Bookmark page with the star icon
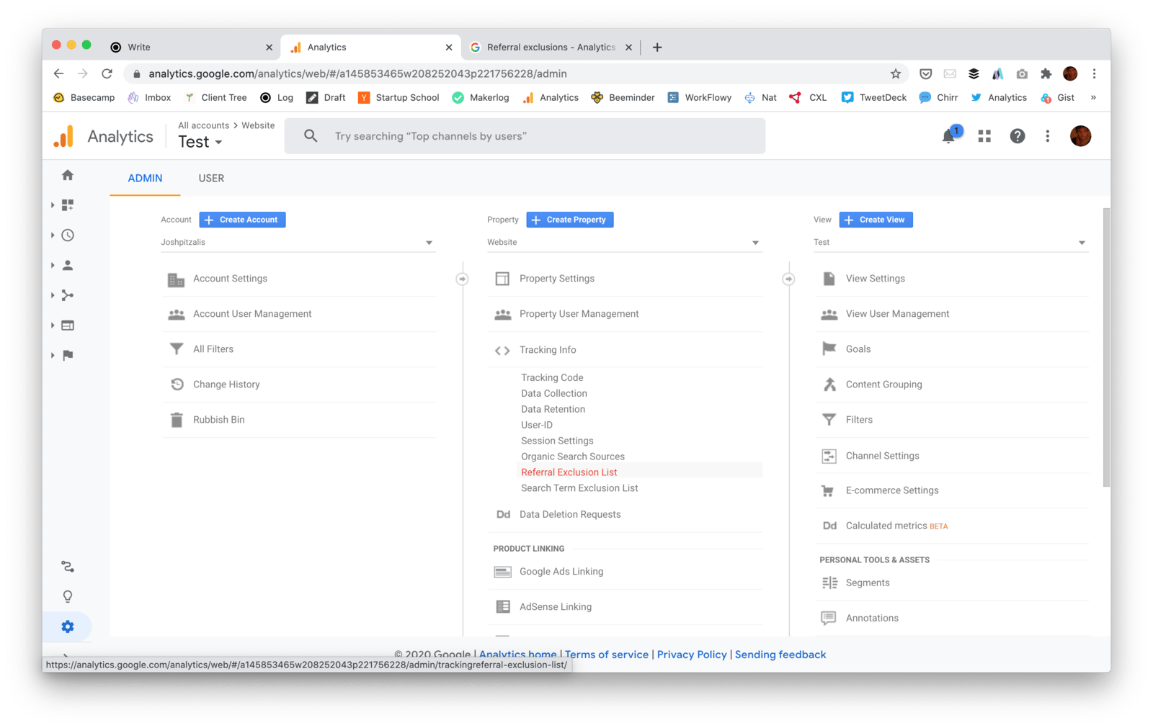 [896, 73]
